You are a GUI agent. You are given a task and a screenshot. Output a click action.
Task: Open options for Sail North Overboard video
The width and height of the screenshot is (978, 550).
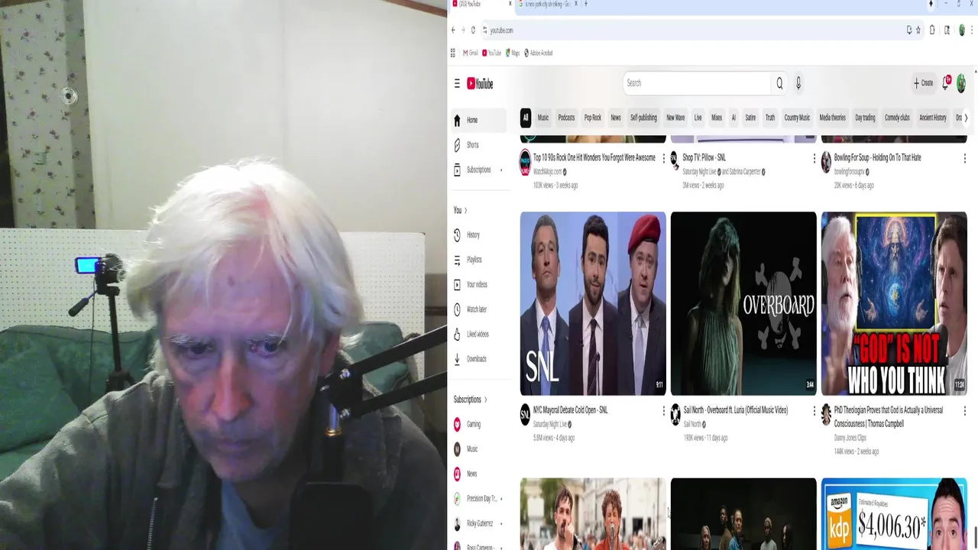[x=814, y=411]
